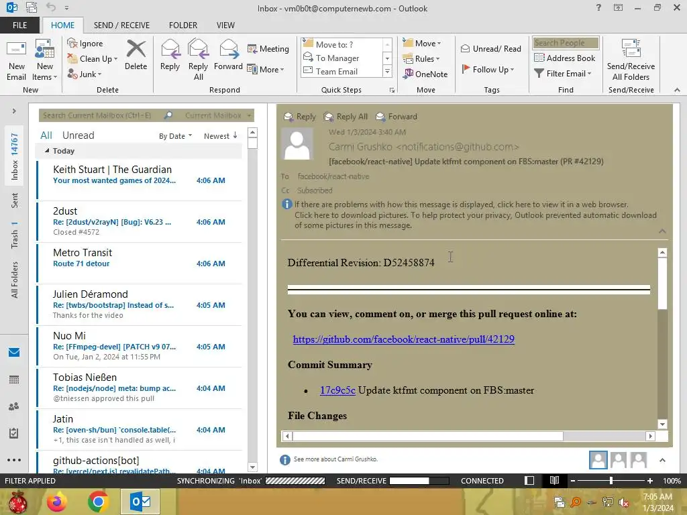Open the By Date arrange menu
The image size is (687, 515).
point(175,136)
